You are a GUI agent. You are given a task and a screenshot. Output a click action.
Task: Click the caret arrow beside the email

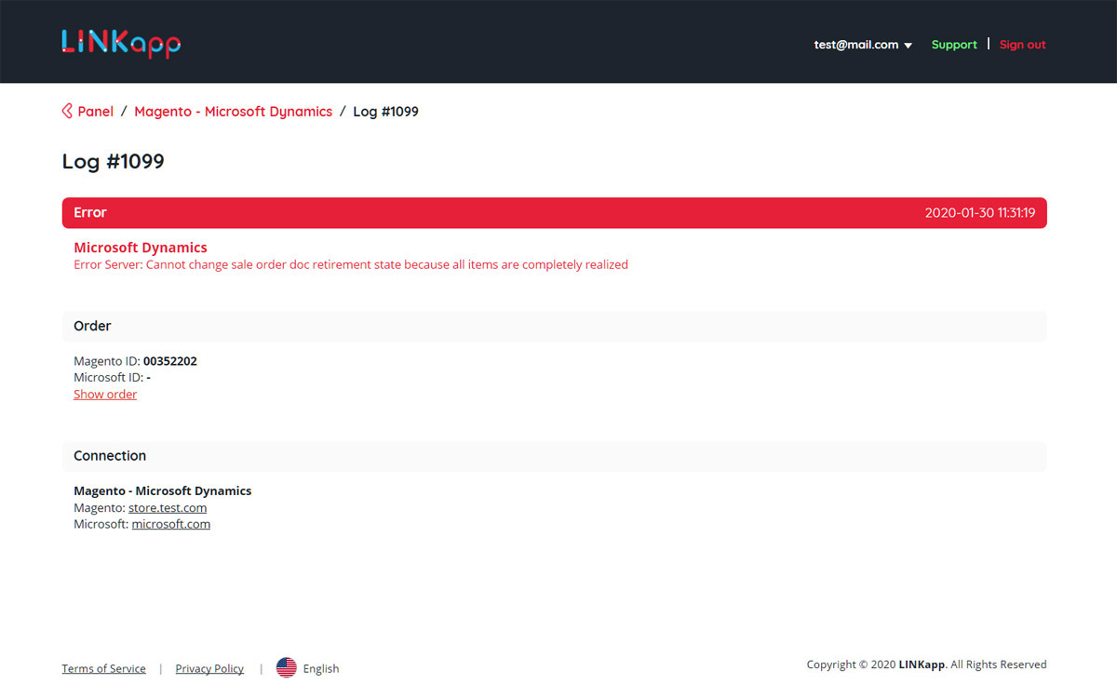point(908,46)
